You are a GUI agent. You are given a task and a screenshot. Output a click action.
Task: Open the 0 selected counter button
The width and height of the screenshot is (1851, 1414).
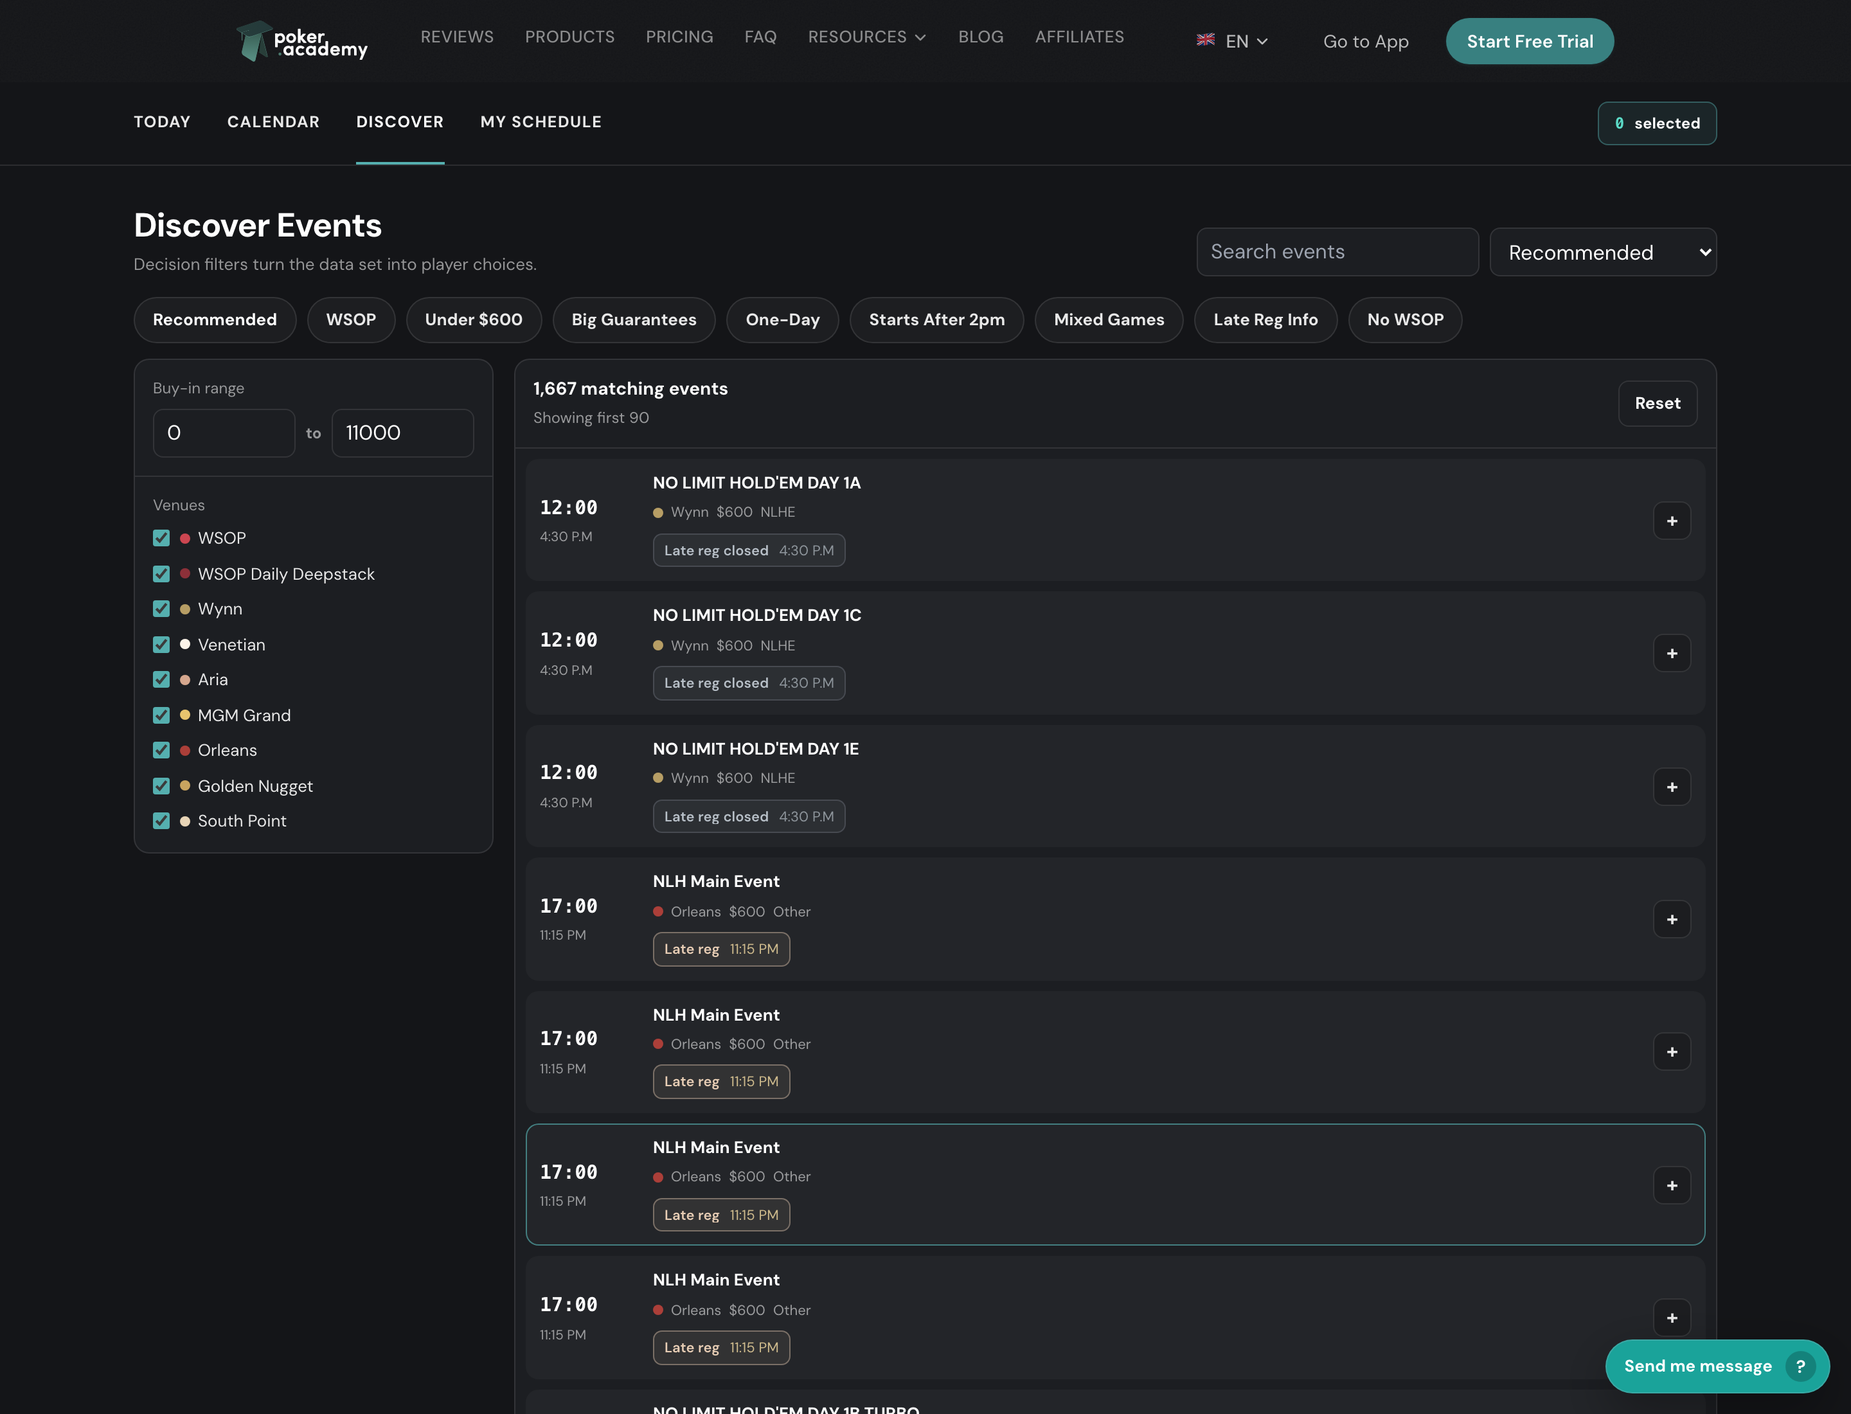pos(1656,123)
